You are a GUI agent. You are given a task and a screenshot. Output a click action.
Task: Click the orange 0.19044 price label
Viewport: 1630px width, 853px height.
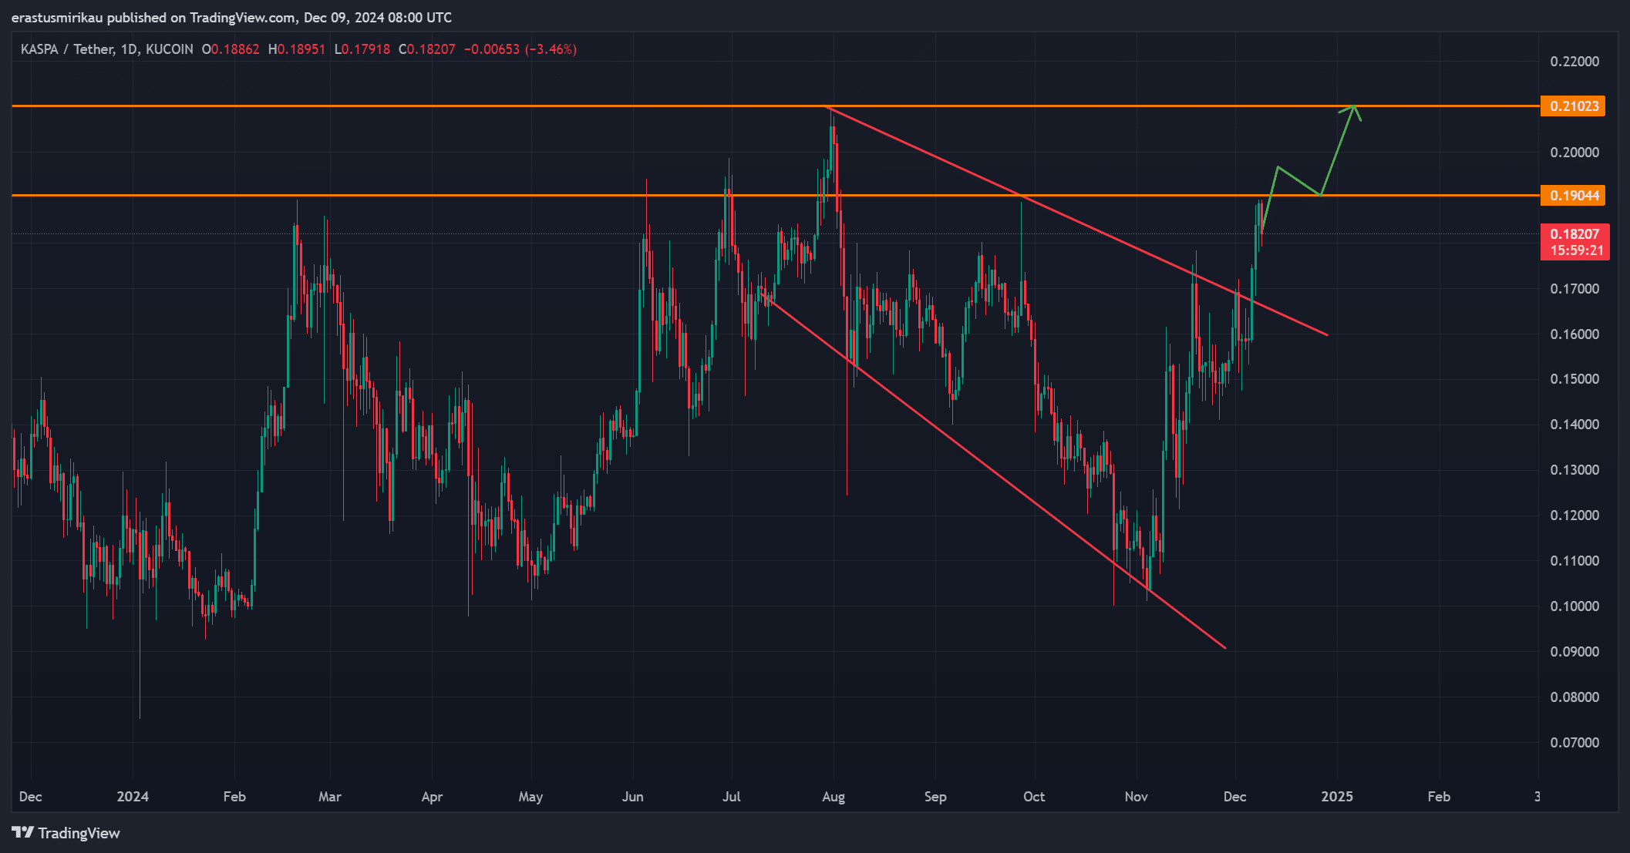pyautogui.click(x=1573, y=196)
